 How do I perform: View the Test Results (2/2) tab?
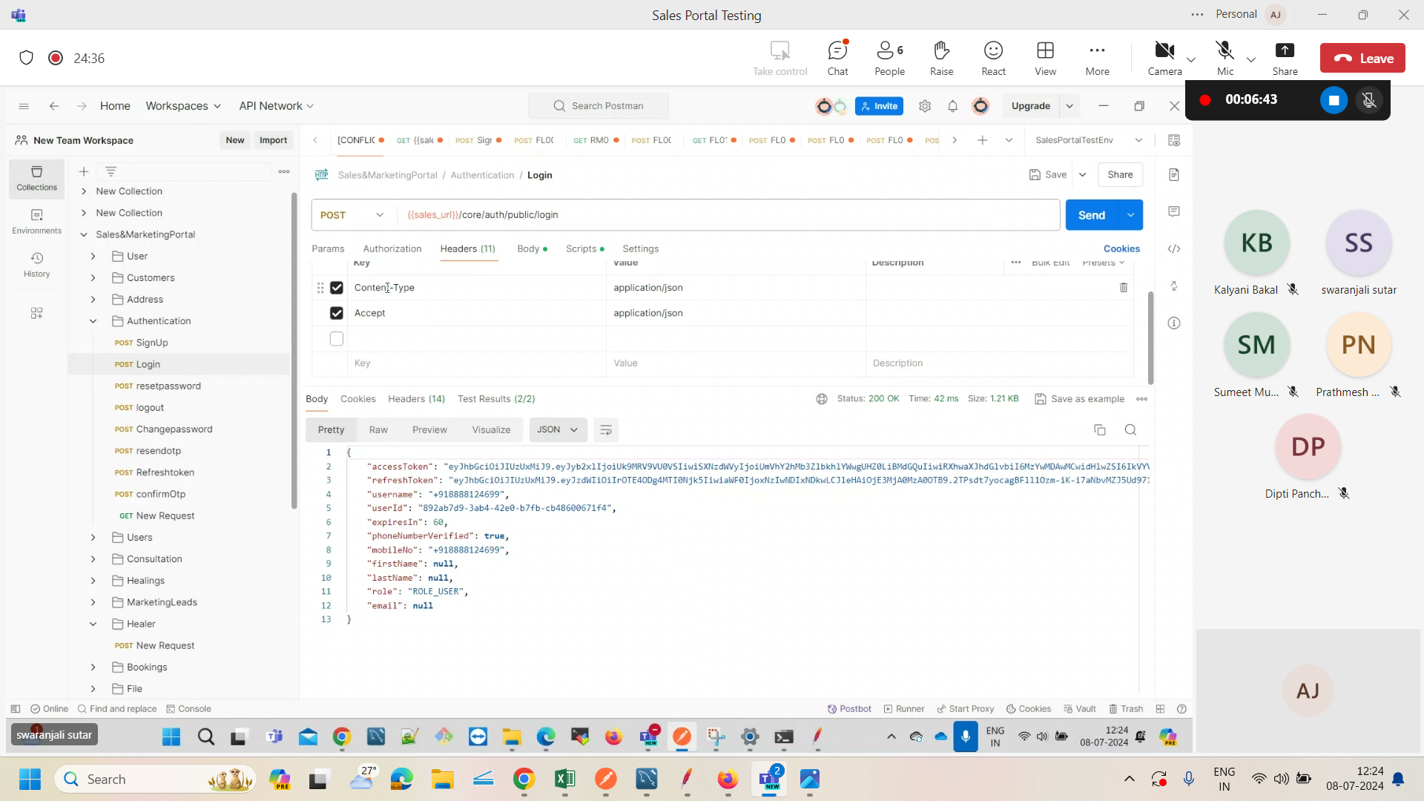pos(496,399)
